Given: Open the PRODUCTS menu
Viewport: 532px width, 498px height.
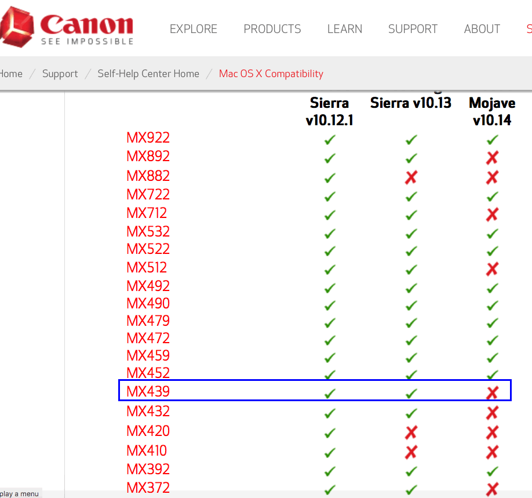Looking at the screenshot, I should coord(272,29).
